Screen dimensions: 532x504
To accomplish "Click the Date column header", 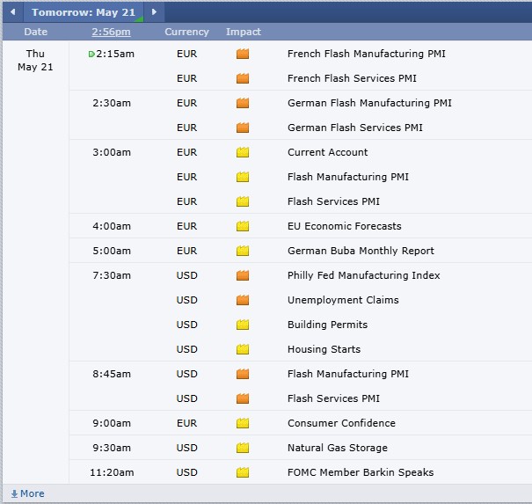I will coord(36,32).
